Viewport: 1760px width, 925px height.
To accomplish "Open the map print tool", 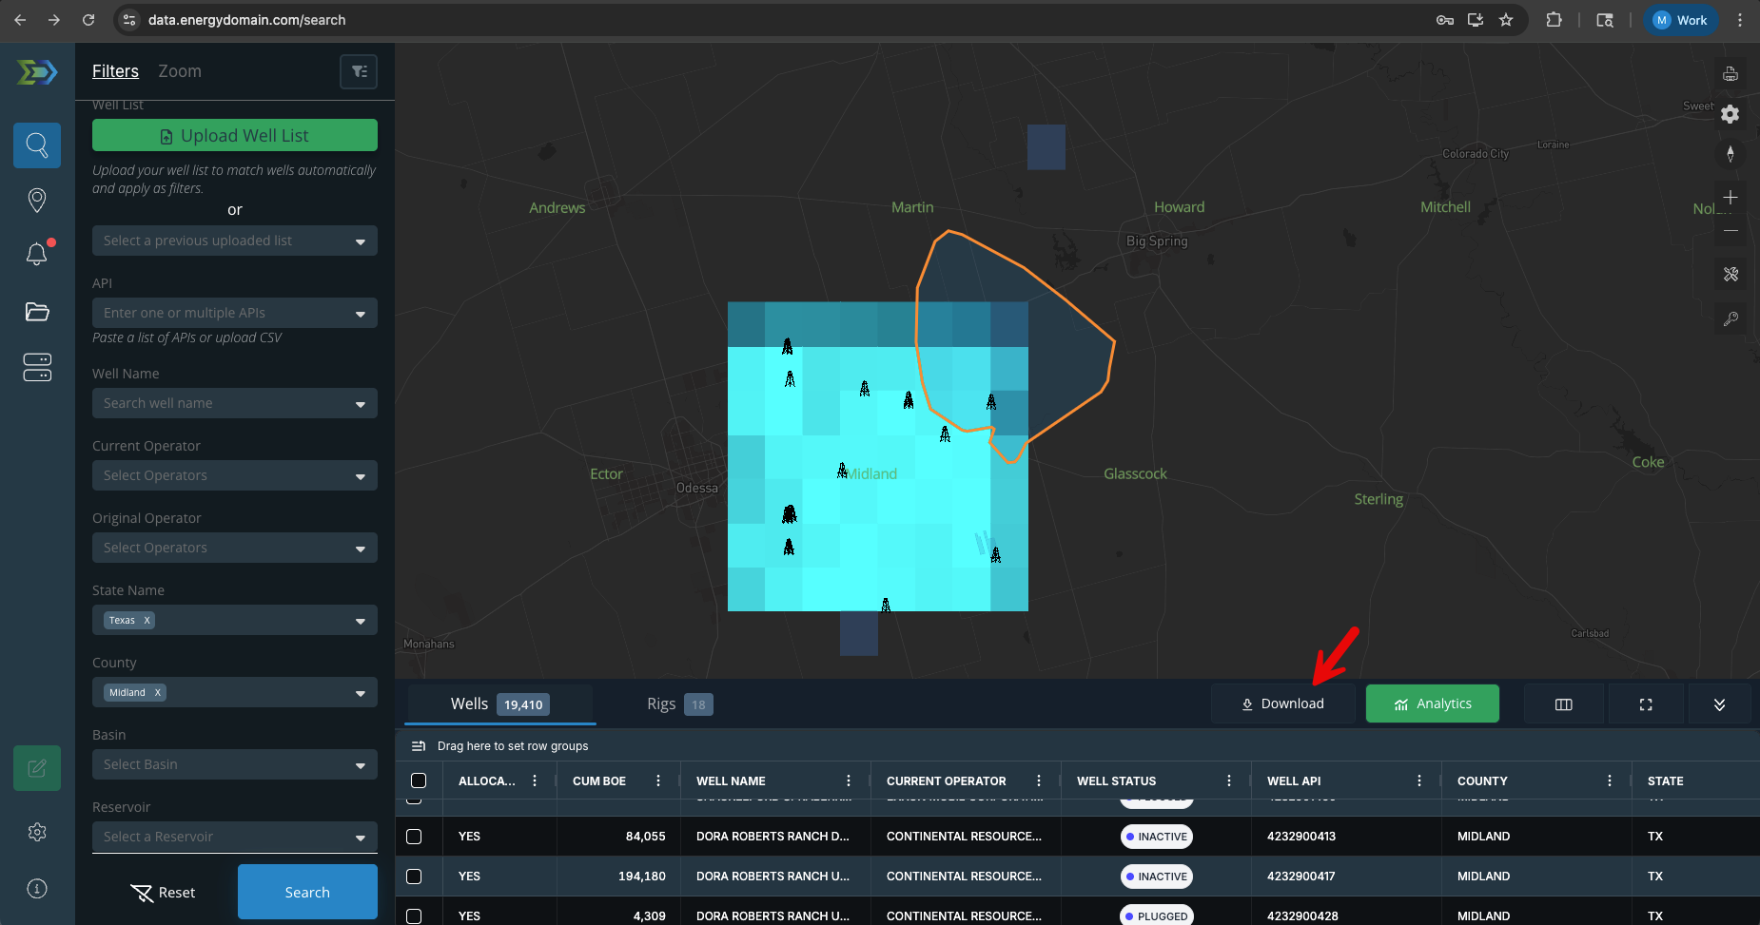I will 1731,73.
